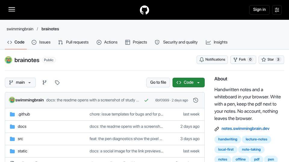The image size is (289, 162).
Task: Fork the repository
Action: coord(243,59)
